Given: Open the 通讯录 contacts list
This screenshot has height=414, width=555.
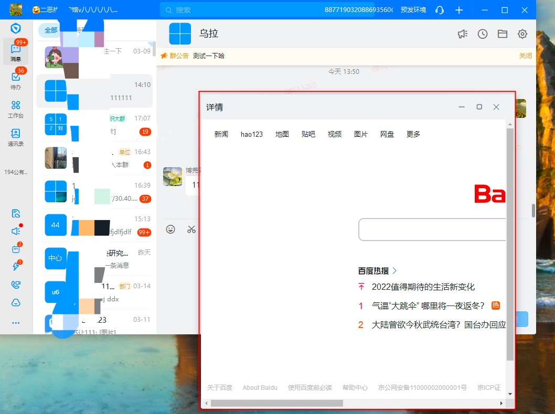Looking at the screenshot, I should pos(16,137).
